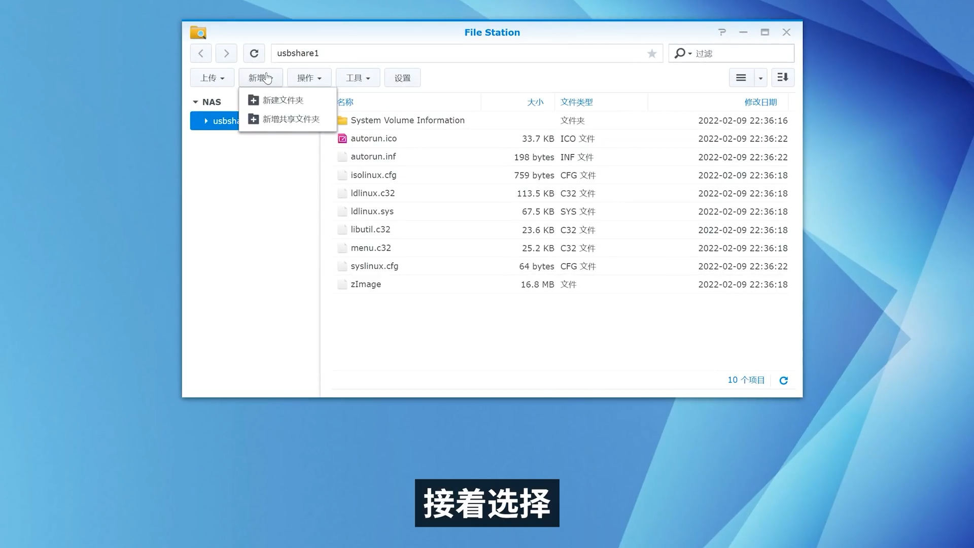Select the autorun.ico file
The height and width of the screenshot is (548, 974).
coord(374,138)
